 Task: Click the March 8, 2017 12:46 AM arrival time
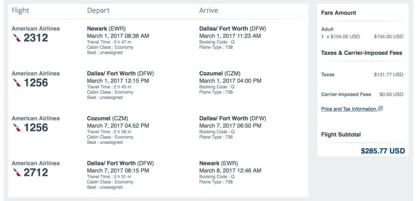pyautogui.click(x=230, y=170)
